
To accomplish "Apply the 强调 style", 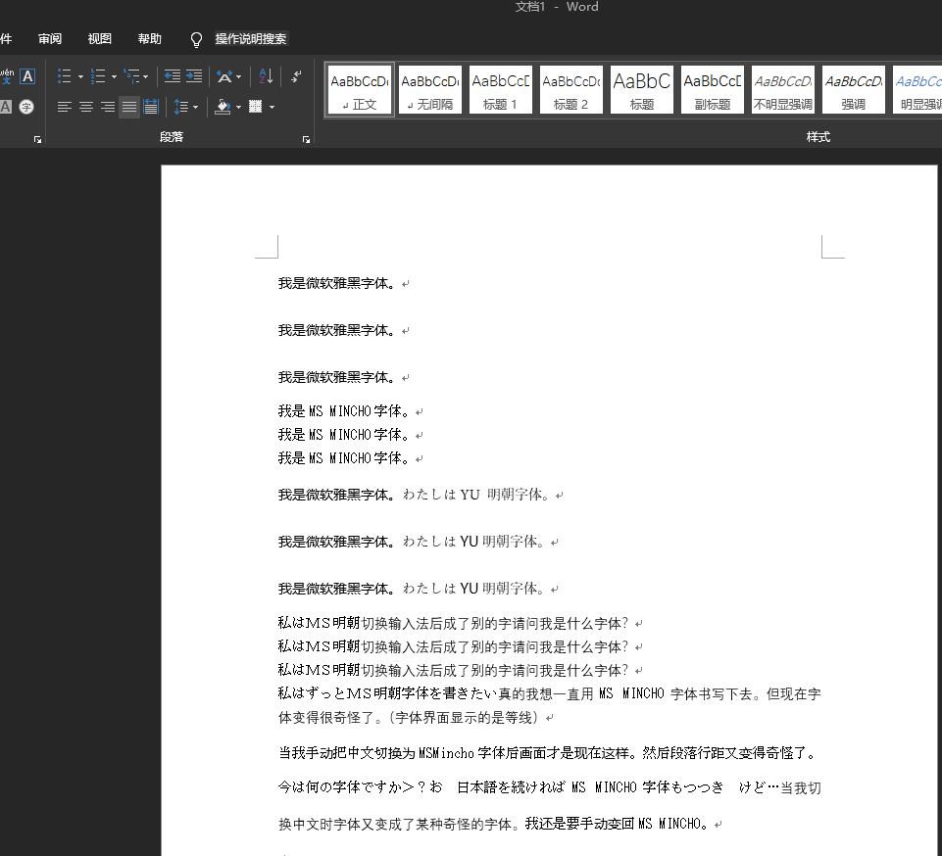I will click(854, 90).
